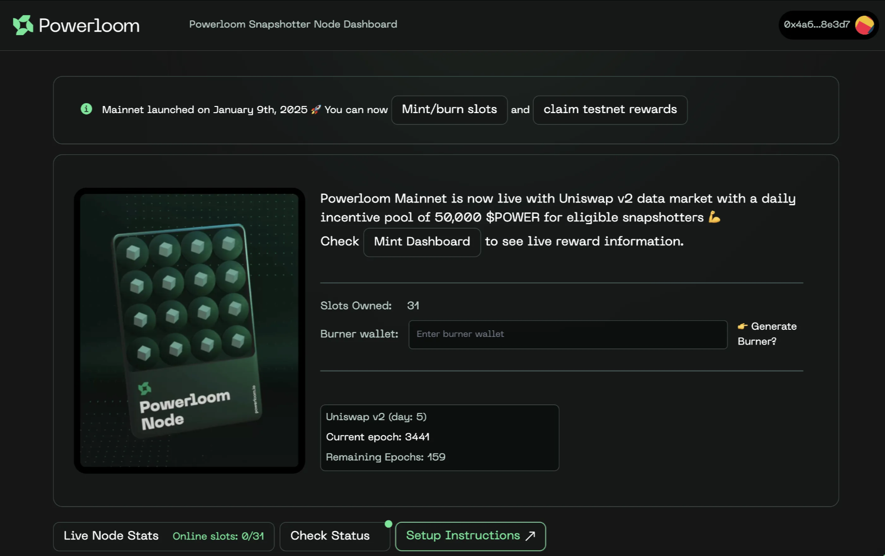This screenshot has height=556, width=885.
Task: Open wallet address 0x4a6...8e3d7 menu
Action: 828,25
